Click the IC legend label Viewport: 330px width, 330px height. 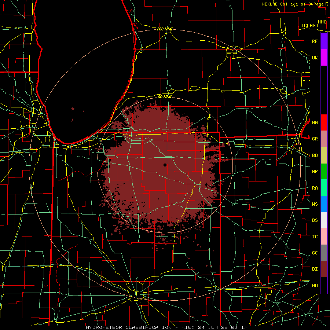315,237
